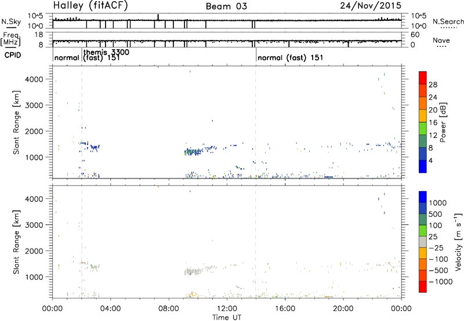Click the 'N.Search' label
This screenshot has width=464, height=321.
[448, 21]
